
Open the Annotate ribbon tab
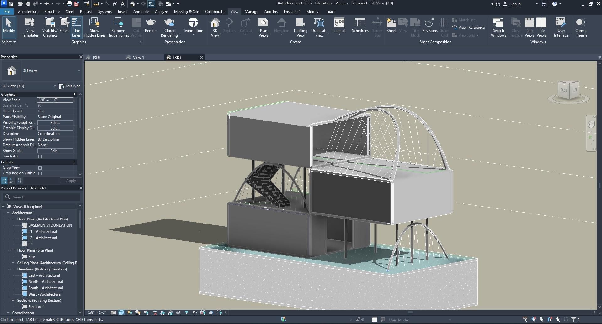[141, 12]
